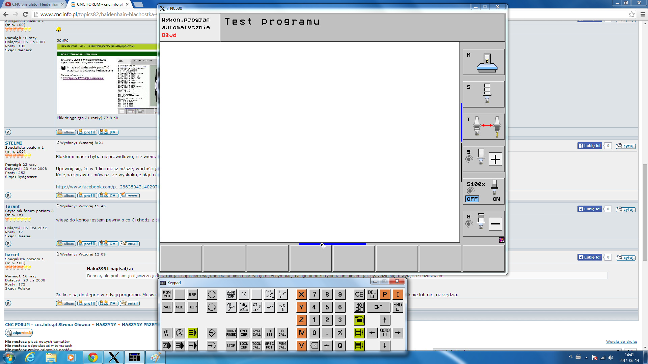648x364 pixels.
Task: Open Internet Explorer from taskbar
Action: 30,357
